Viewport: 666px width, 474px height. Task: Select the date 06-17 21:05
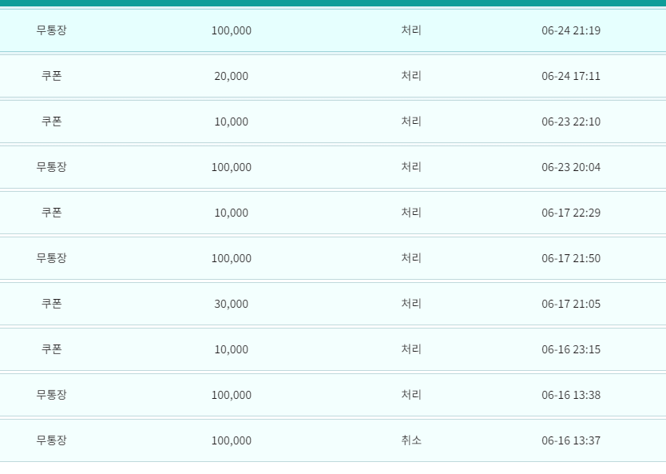(x=571, y=304)
